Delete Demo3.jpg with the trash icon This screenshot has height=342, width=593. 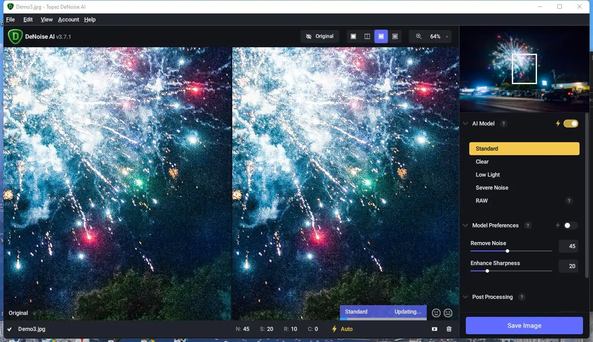pyautogui.click(x=449, y=329)
